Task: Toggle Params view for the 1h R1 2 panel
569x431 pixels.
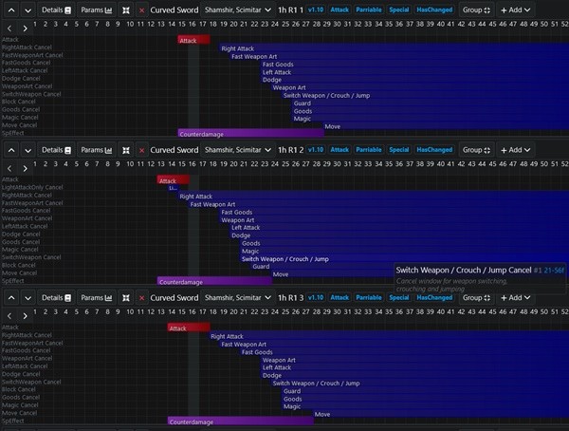Action: point(96,150)
